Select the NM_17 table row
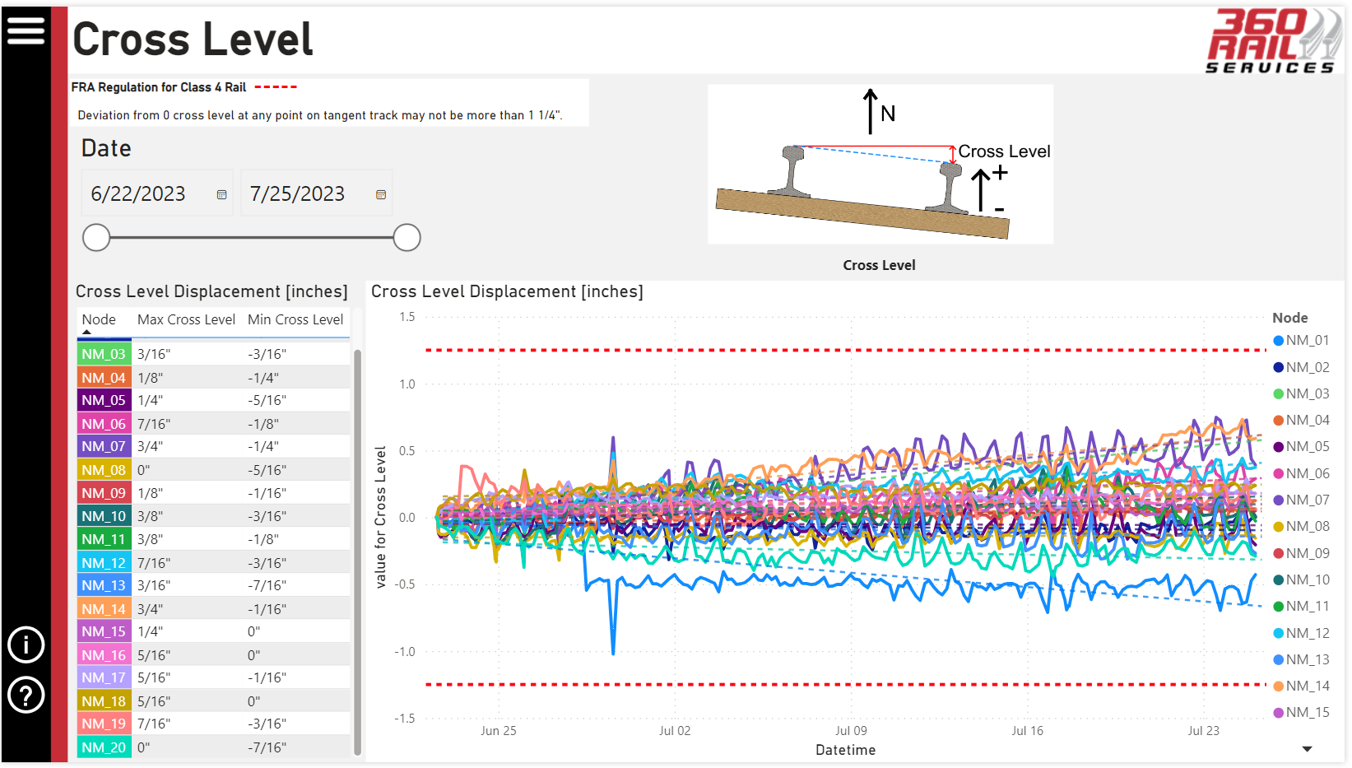 214,677
